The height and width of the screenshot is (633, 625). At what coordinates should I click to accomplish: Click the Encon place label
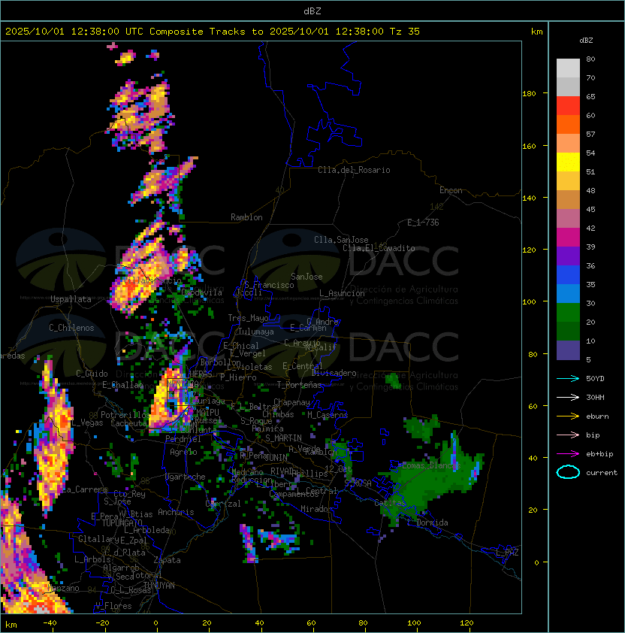[x=451, y=190]
